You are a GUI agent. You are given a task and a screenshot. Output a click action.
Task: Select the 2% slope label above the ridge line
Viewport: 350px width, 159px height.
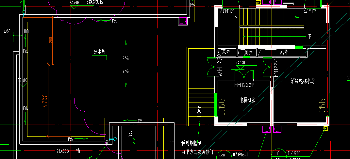tap(125, 58)
